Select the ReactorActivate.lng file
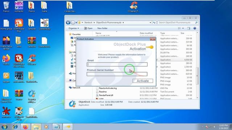Image resolution: width=232 pixels, height=130 pixels. click(108, 88)
